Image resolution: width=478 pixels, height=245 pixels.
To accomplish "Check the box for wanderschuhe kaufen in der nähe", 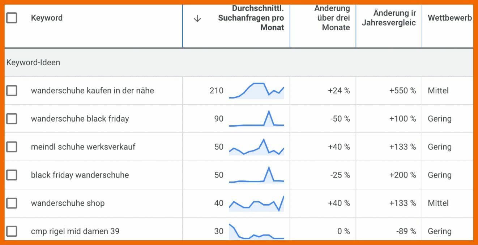I will pyautogui.click(x=12, y=91).
